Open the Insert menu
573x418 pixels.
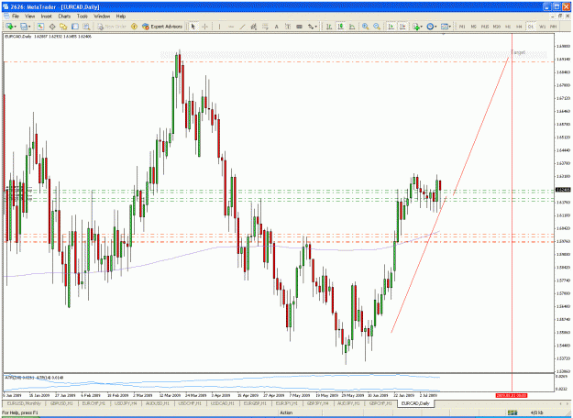(x=46, y=16)
